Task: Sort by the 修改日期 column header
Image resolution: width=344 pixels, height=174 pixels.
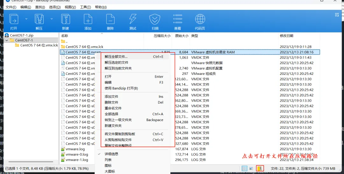Action: click(299, 36)
